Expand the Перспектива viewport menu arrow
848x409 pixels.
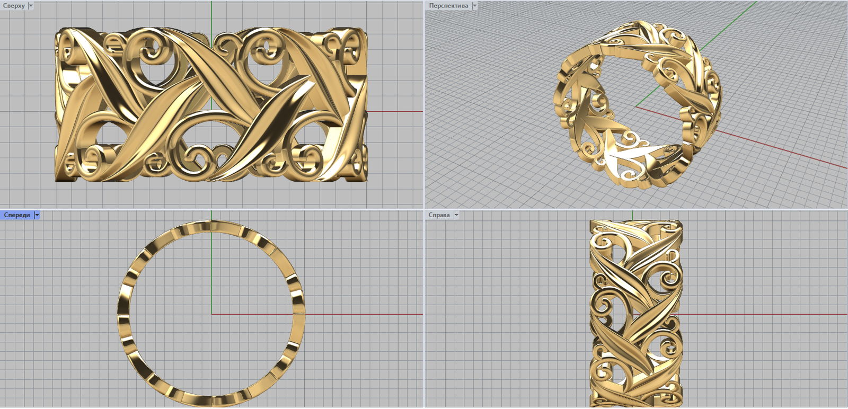[x=474, y=6]
